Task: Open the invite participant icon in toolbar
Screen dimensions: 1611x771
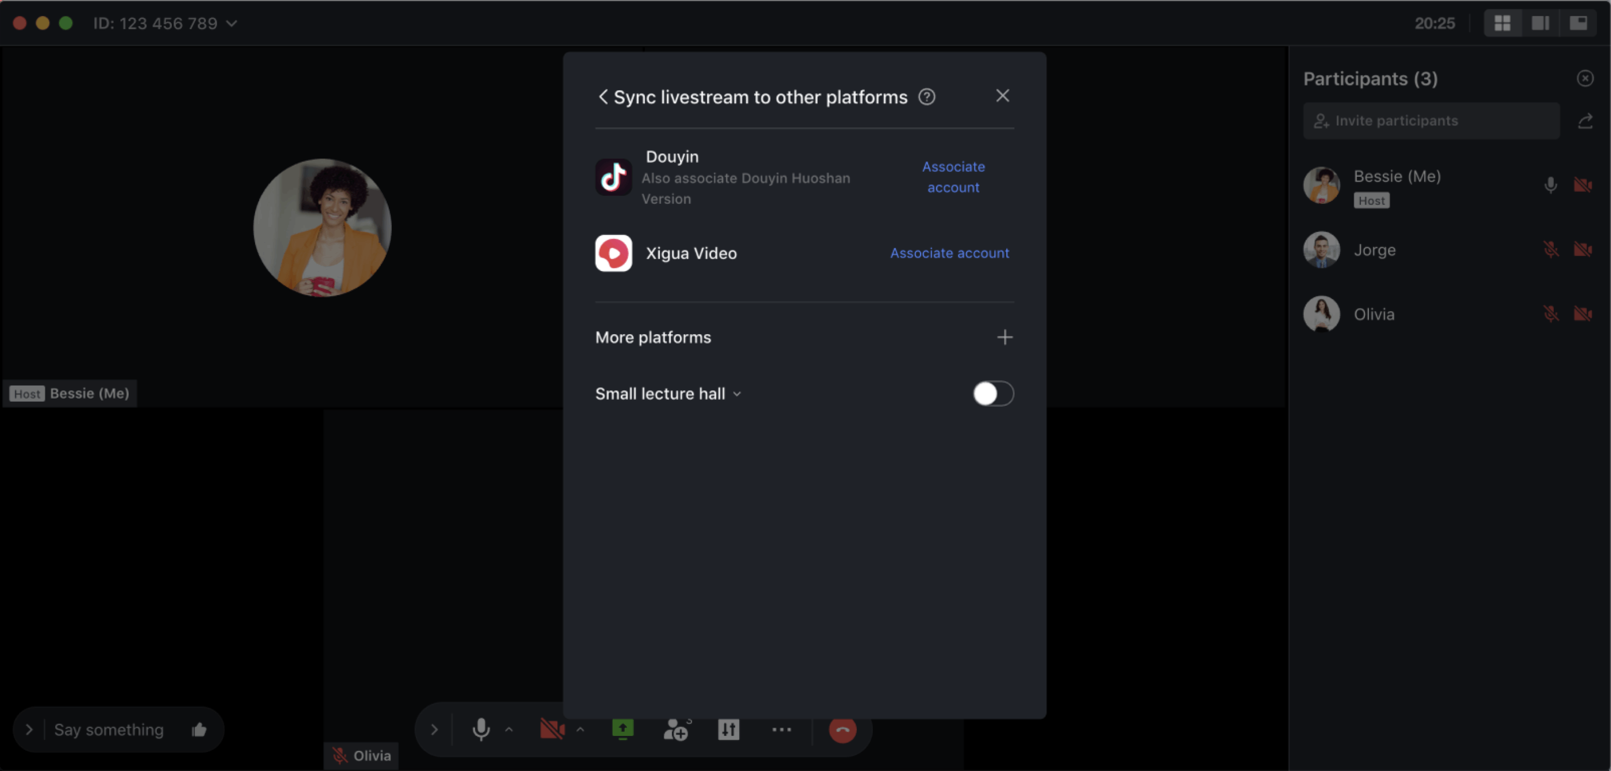Action: 675,730
